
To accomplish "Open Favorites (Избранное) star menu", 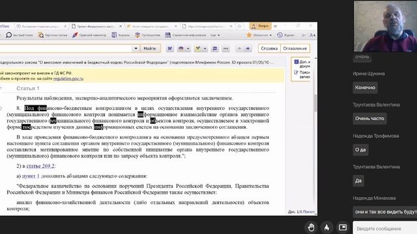I will 259,35.
